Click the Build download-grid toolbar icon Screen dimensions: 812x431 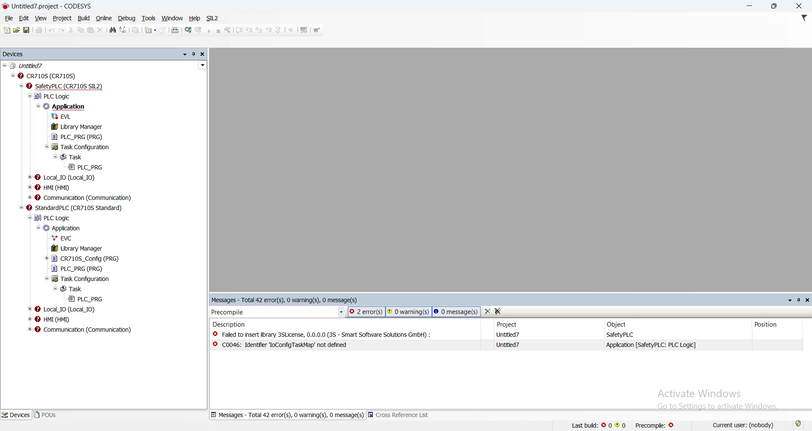pyautogui.click(x=175, y=30)
